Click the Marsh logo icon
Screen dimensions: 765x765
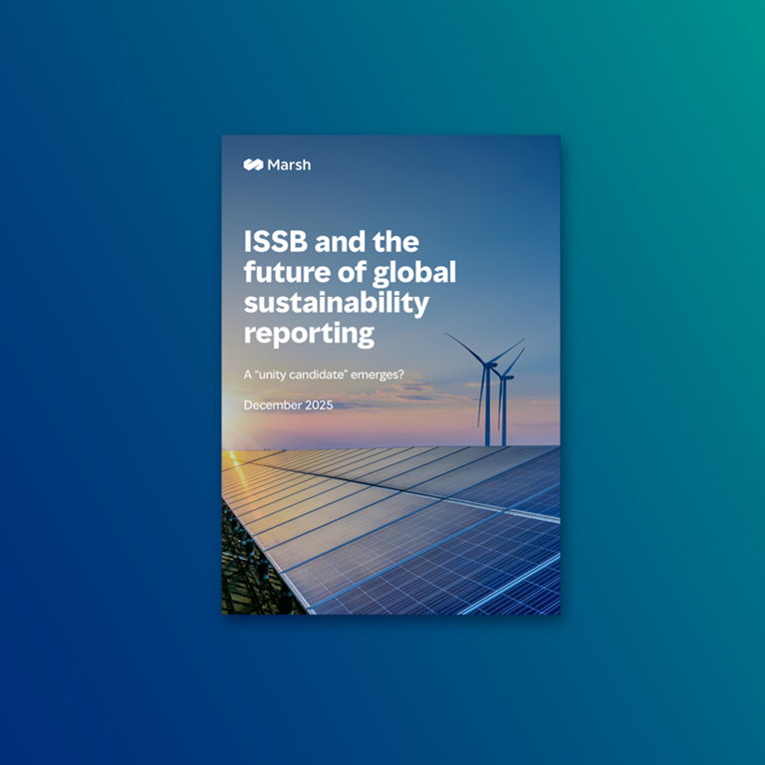point(253,164)
